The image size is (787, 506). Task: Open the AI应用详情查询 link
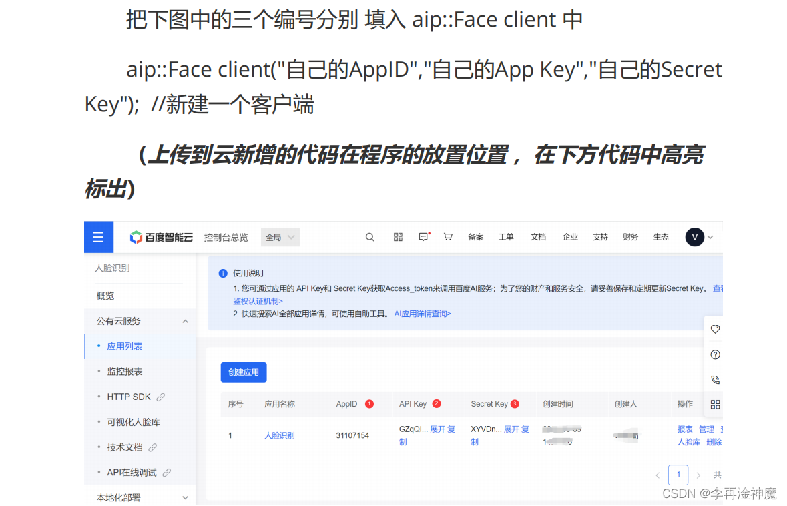point(423,314)
